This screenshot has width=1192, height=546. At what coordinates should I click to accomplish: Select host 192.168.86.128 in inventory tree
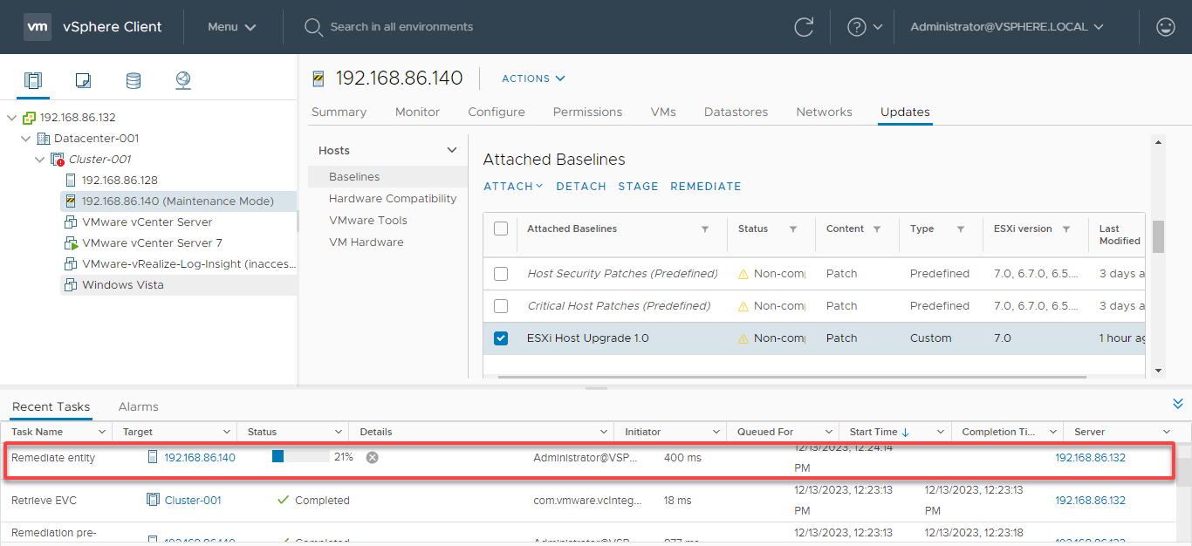click(120, 181)
